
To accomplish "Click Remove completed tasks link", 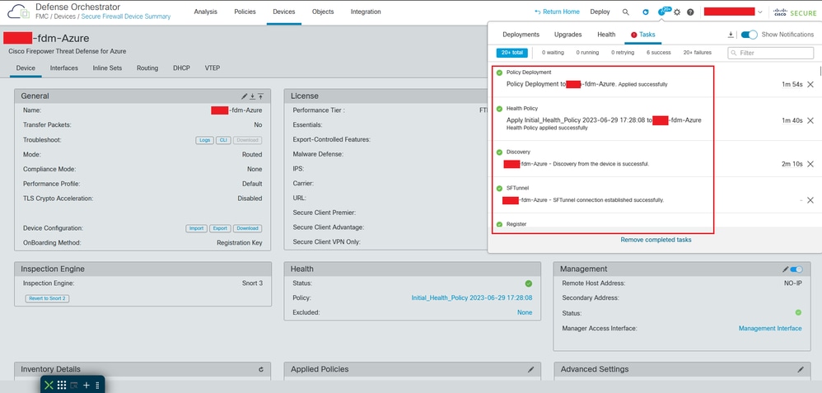I will pyautogui.click(x=656, y=240).
